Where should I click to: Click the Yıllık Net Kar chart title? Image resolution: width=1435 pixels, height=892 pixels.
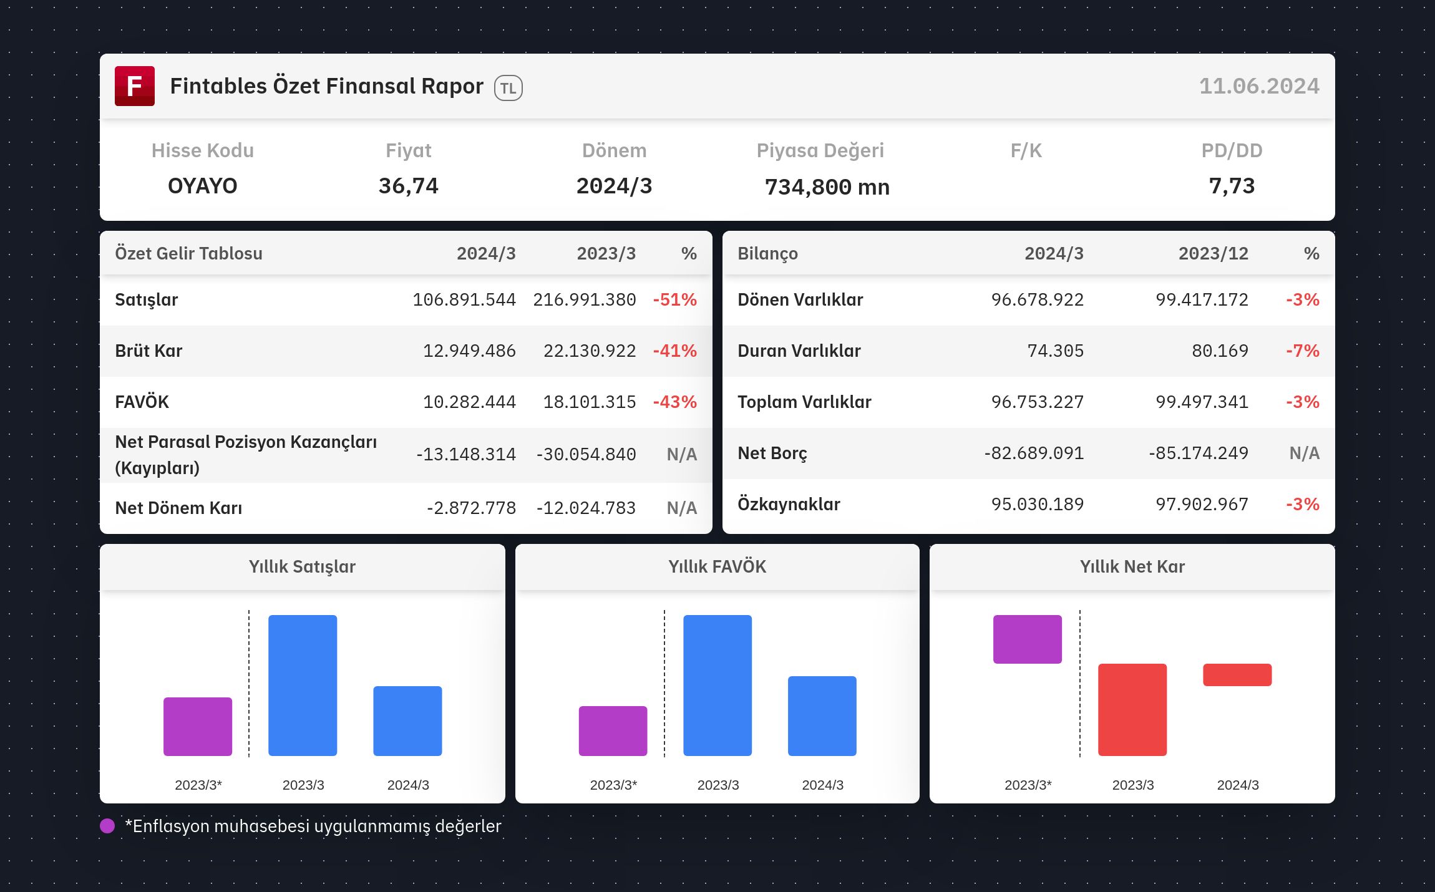(1132, 566)
